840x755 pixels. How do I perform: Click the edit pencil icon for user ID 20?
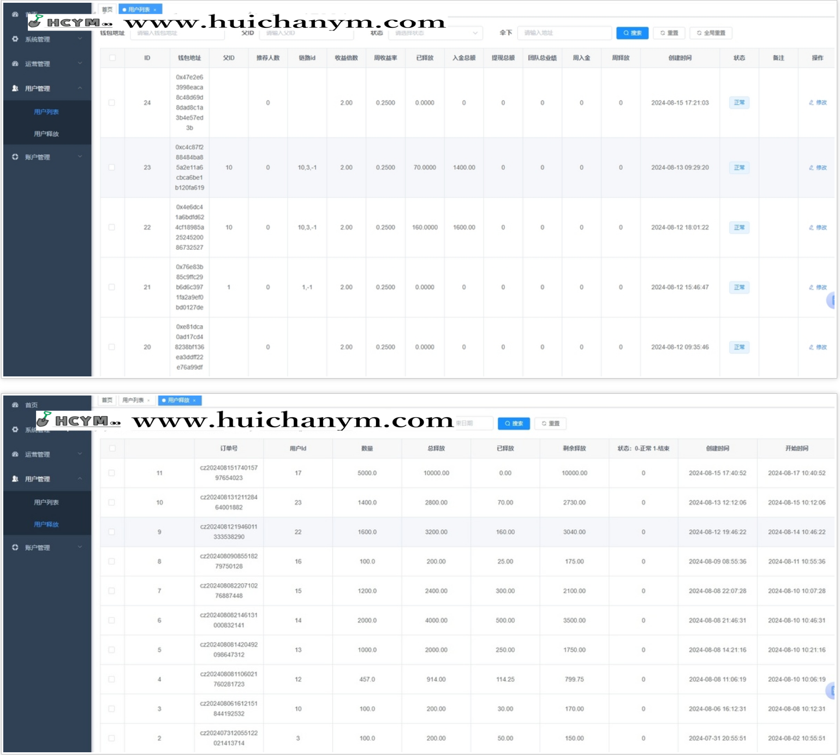[811, 347]
